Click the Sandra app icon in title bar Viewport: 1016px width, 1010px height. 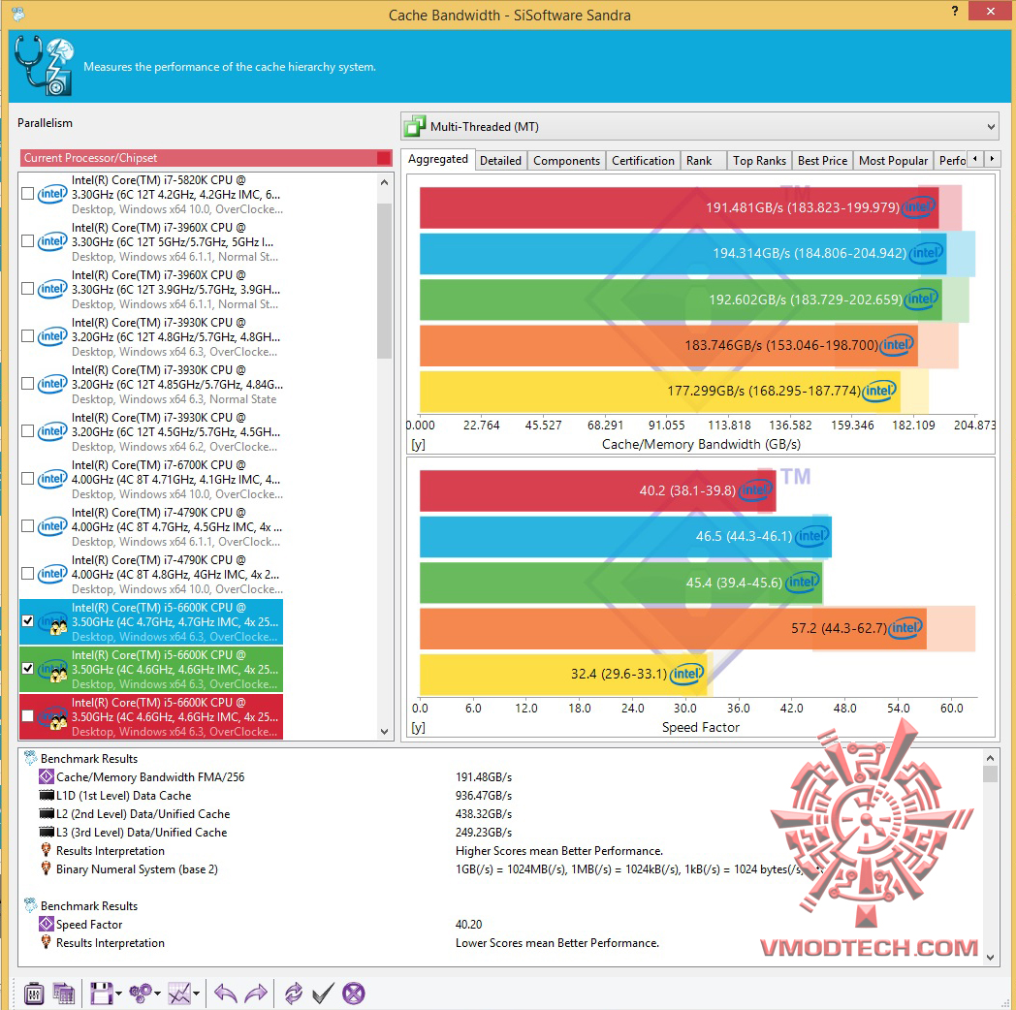click(x=18, y=14)
